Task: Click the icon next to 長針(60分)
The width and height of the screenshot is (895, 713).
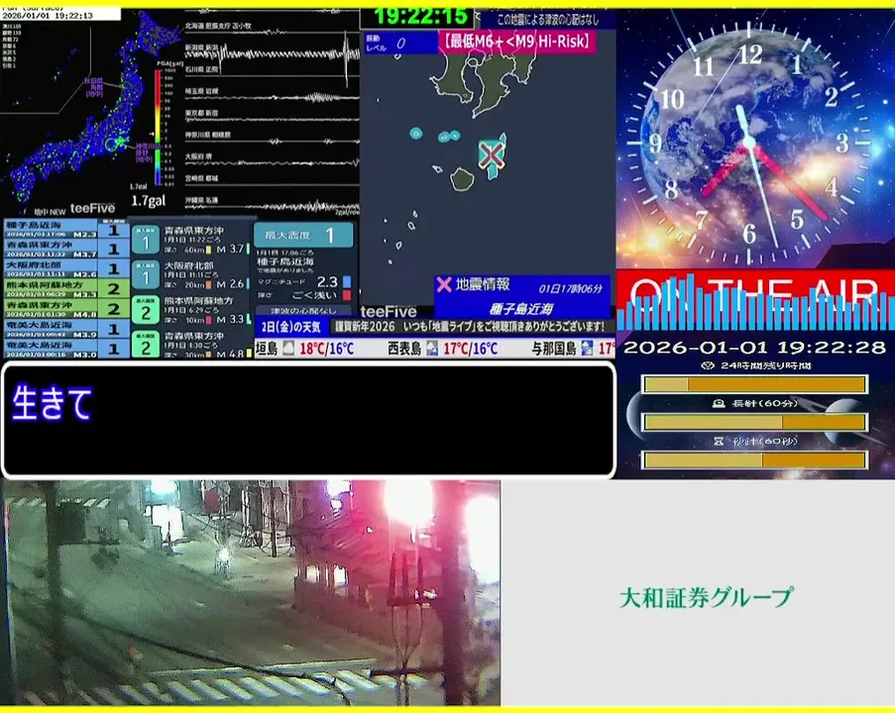Action: click(x=719, y=403)
